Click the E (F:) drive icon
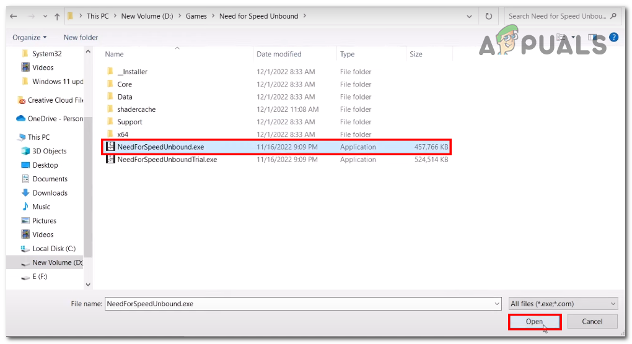The width and height of the screenshot is (632, 344). pyautogui.click(x=25, y=277)
